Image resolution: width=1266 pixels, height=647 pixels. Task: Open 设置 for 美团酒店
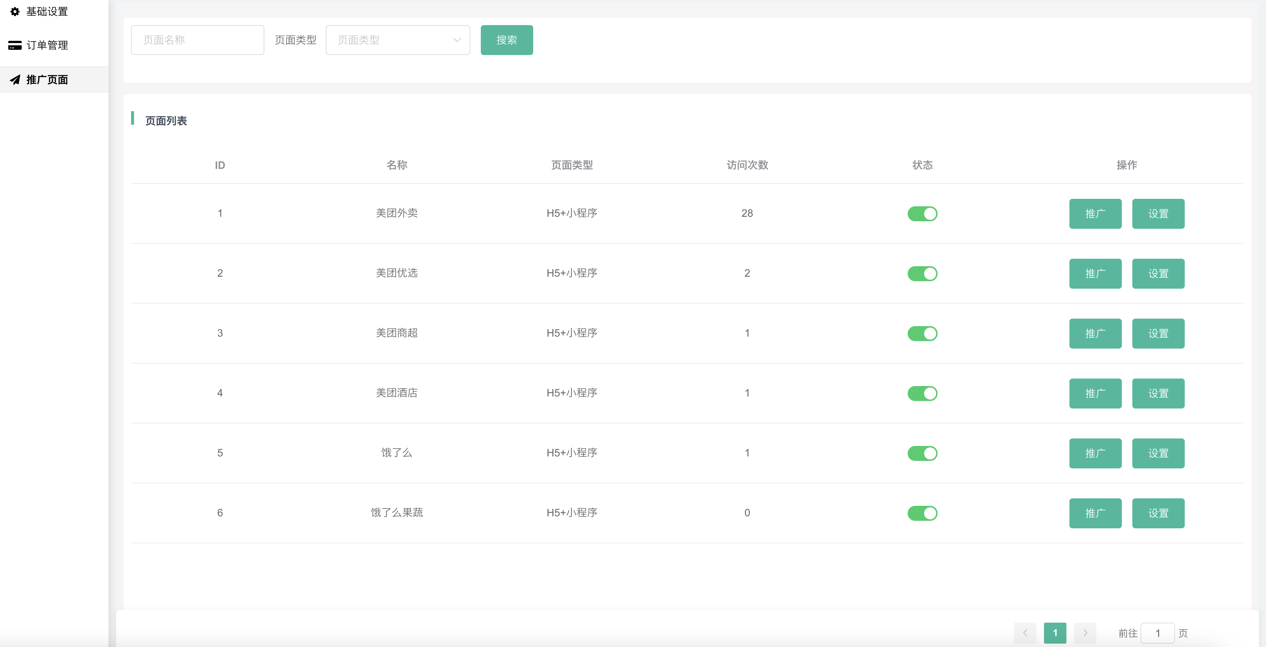1159,394
